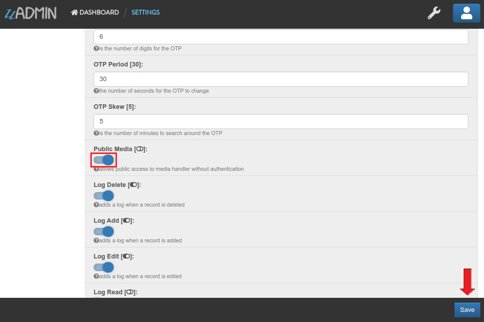Viewport: 484px width, 322px height.
Task: Click 'the number of seconds for the OTP to change'
Action: 154,91
